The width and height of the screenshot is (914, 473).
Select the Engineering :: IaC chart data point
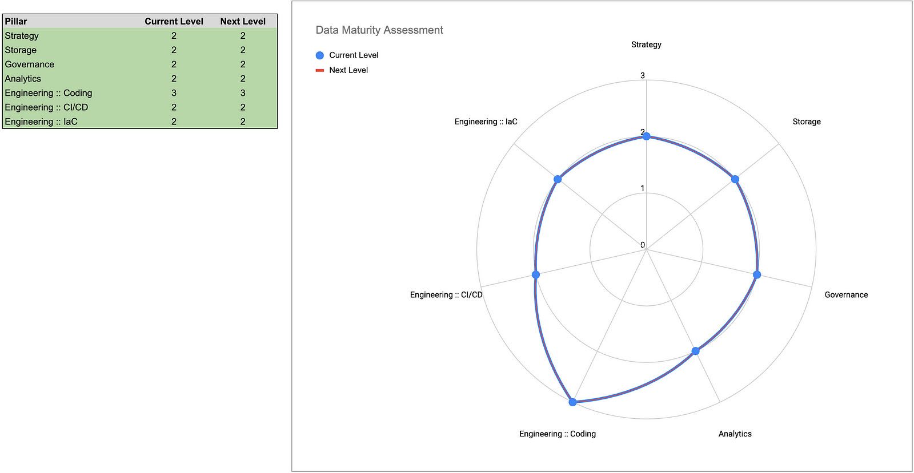(x=558, y=179)
